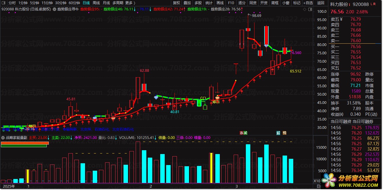Switch to 分时 intraday chart tab

click(x=12, y=3)
